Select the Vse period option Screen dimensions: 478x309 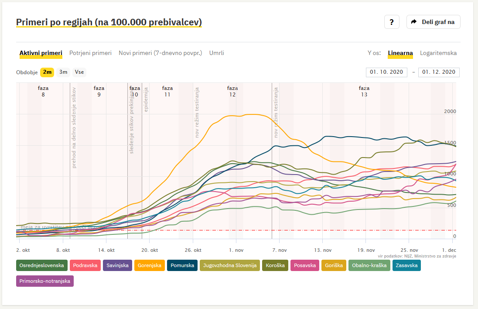tap(79, 72)
